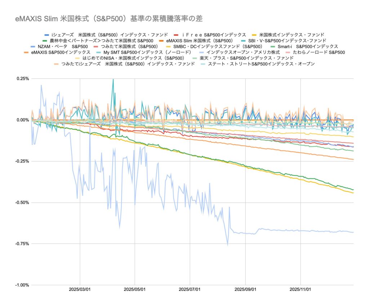Click the green 農林中金 legend swatch
The image size is (369, 307).
click(x=45, y=41)
